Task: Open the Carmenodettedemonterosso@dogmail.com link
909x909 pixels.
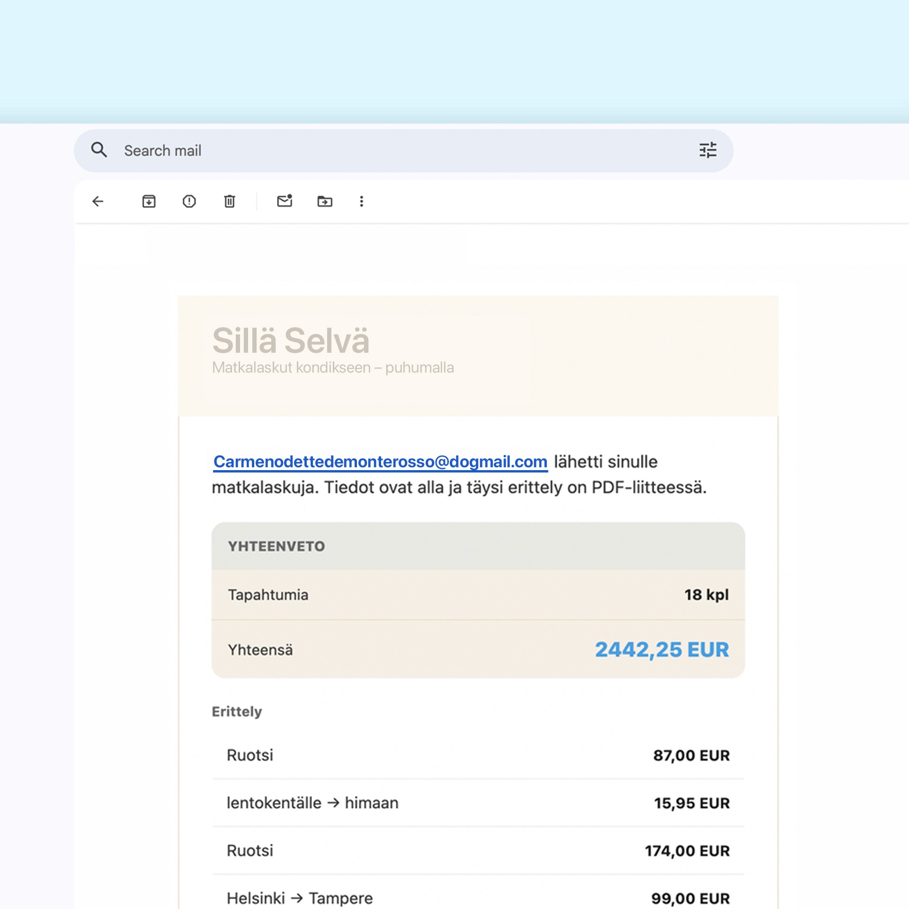Action: 380,462
